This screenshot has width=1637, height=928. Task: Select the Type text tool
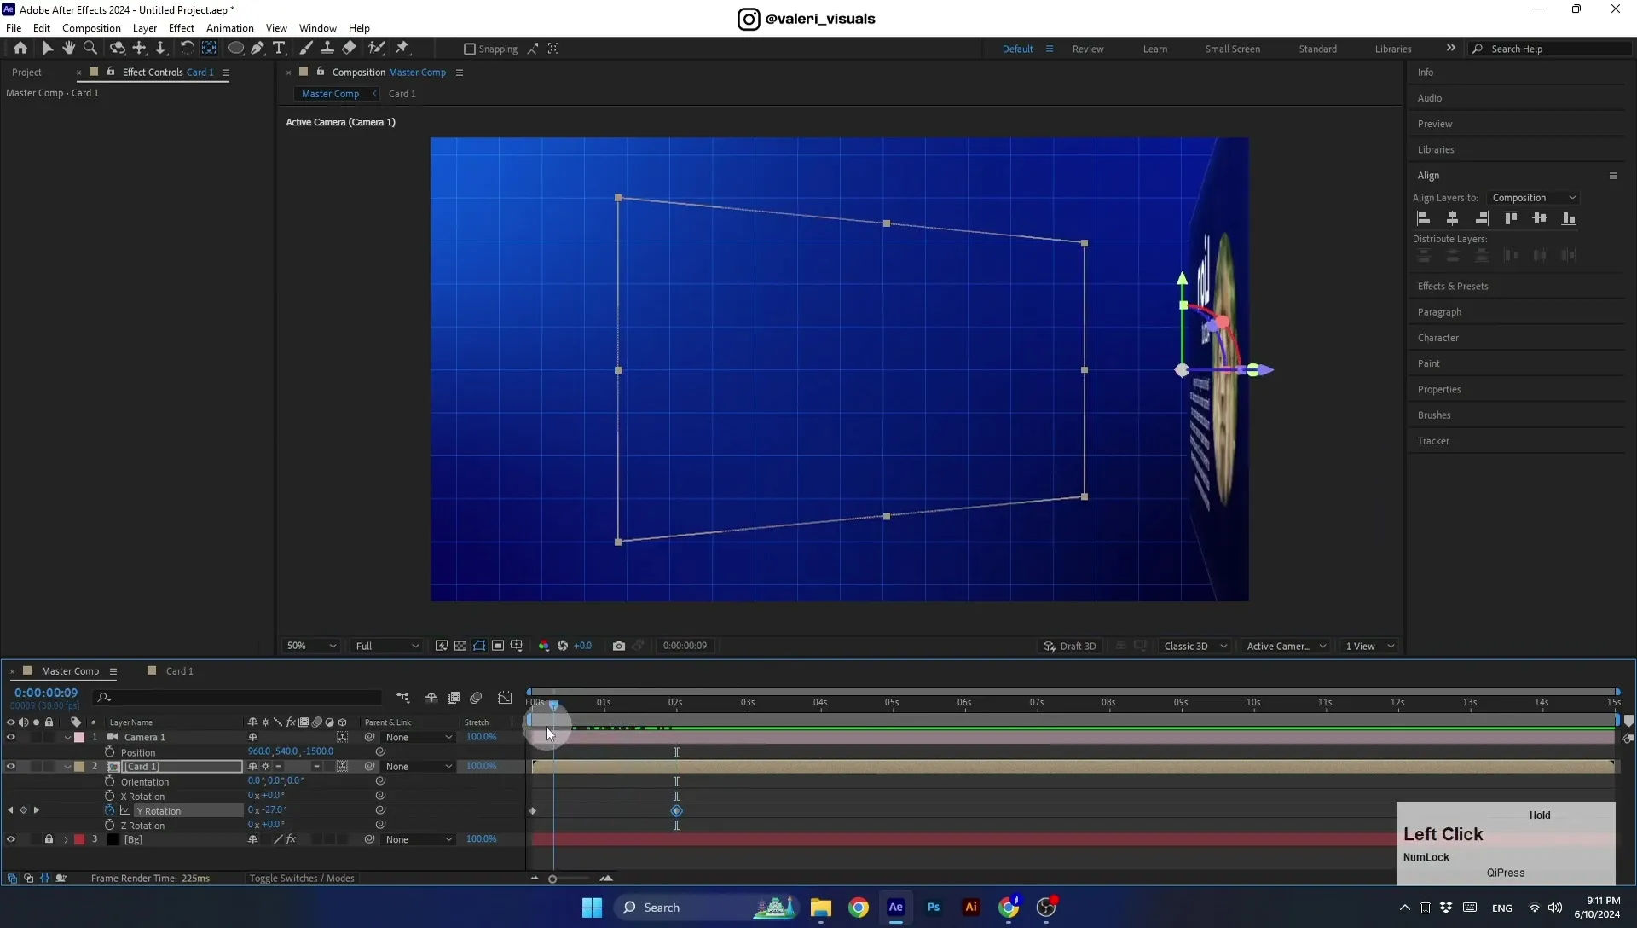279,49
